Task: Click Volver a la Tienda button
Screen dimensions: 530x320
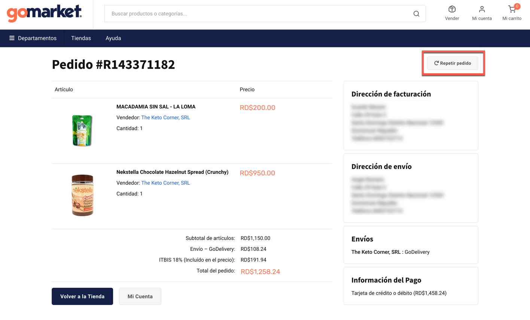Action: click(x=82, y=296)
